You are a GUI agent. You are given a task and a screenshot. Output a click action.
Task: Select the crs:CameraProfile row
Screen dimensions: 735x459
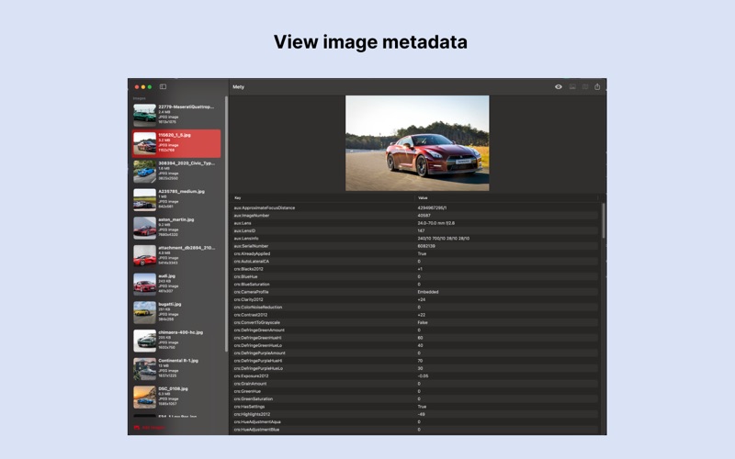414,292
